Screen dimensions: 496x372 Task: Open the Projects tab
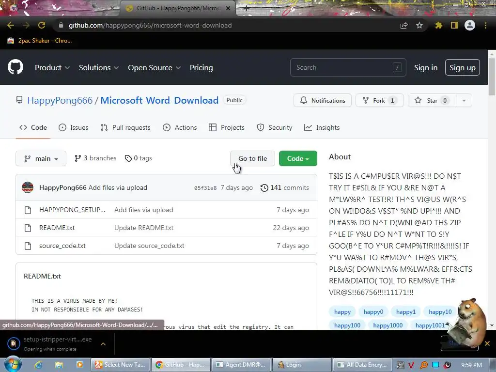pos(227,127)
